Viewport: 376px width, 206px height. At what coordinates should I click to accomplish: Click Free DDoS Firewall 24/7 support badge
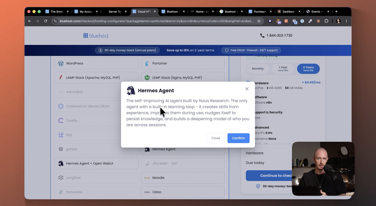click(251, 50)
